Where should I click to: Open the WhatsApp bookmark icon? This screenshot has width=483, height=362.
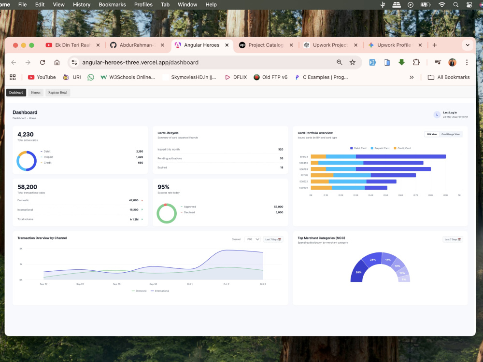point(91,77)
